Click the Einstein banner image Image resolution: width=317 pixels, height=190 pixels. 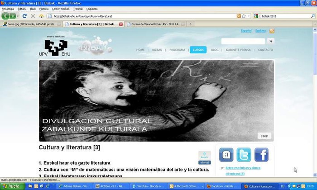[157, 101]
